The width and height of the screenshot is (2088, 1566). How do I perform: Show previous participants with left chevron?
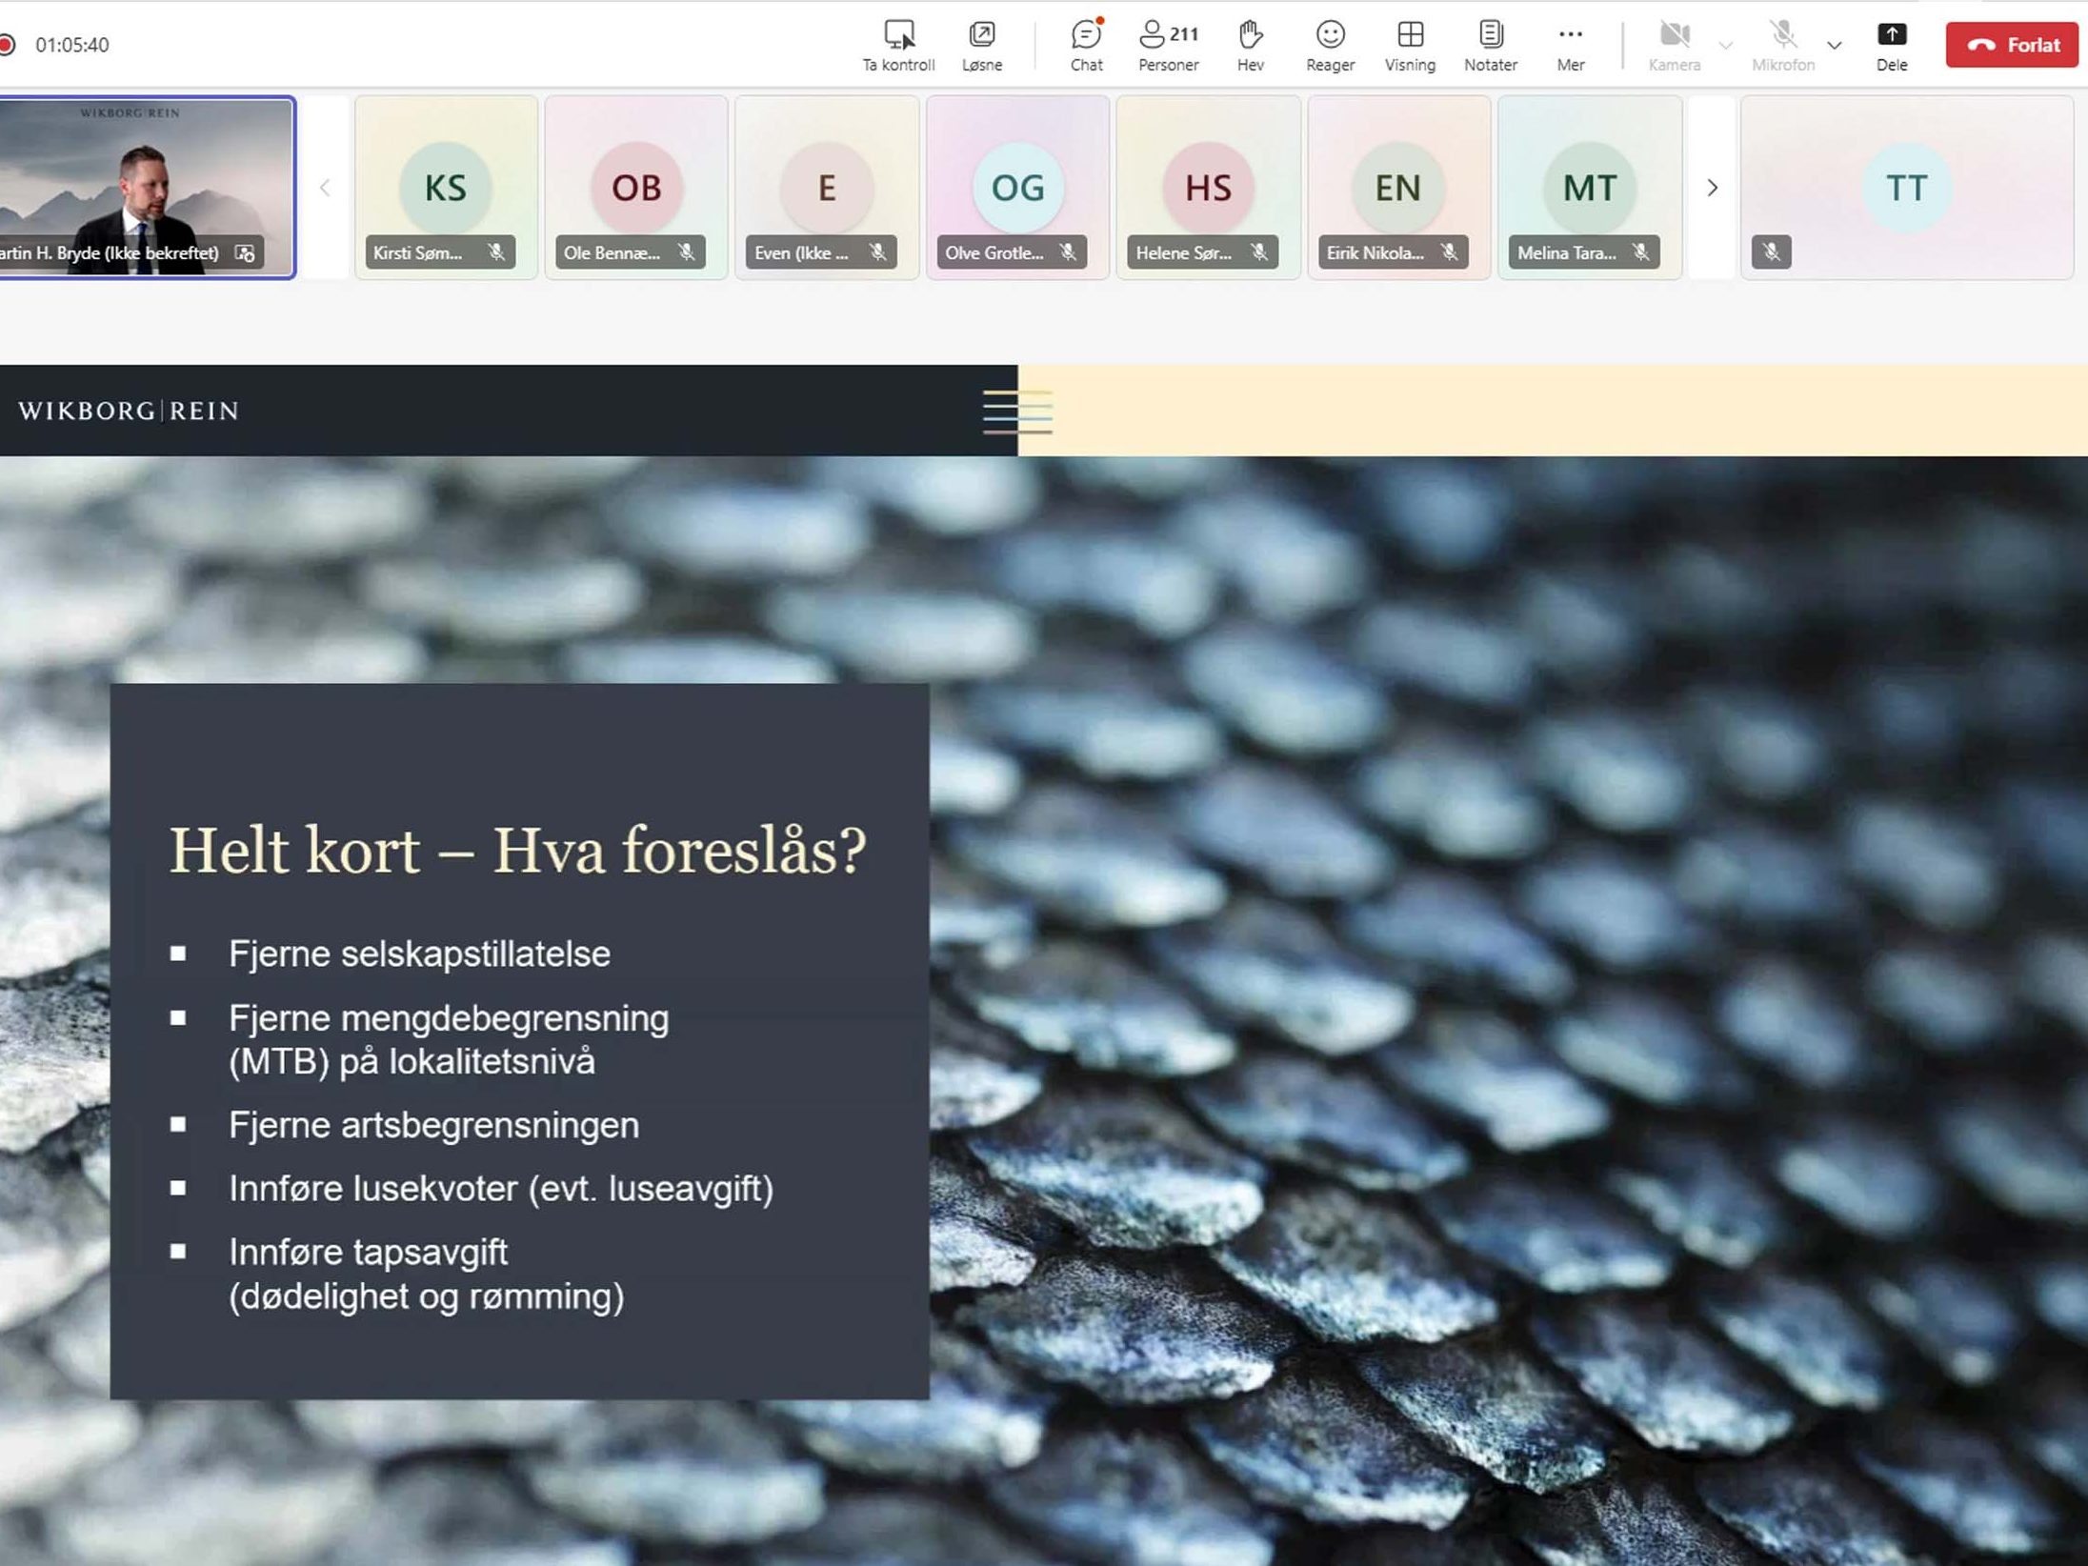(325, 188)
